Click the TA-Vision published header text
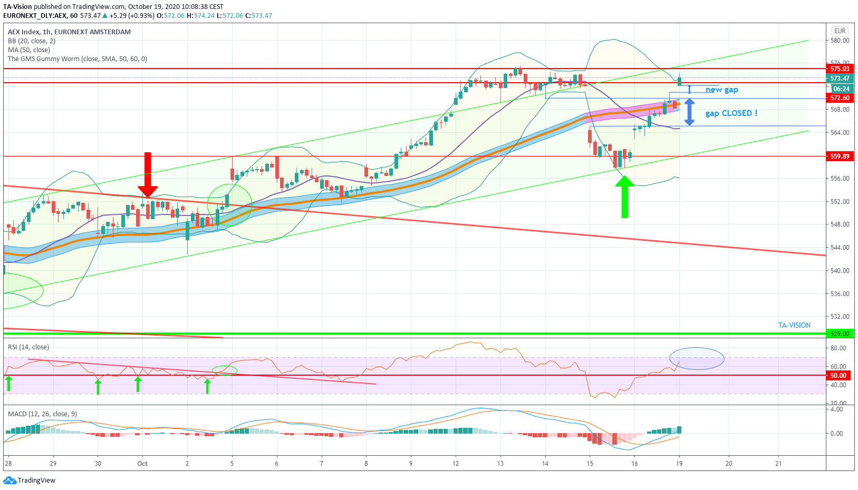This screenshot has width=858, height=490. point(113,6)
